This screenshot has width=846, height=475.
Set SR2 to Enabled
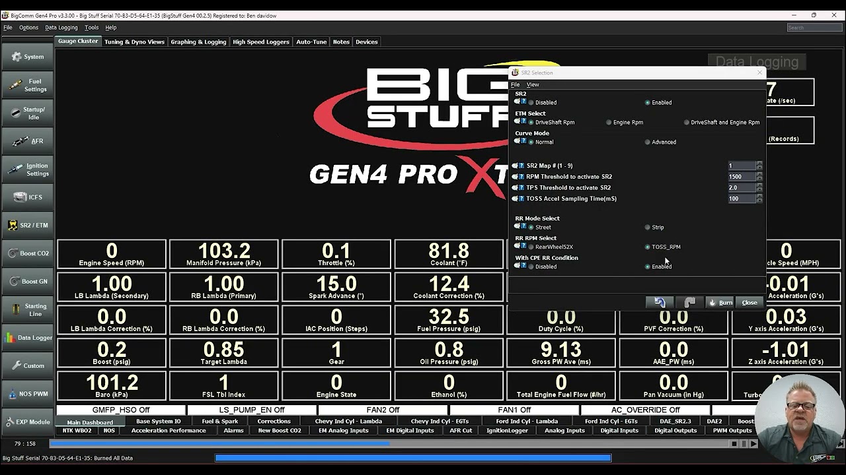click(x=658, y=102)
